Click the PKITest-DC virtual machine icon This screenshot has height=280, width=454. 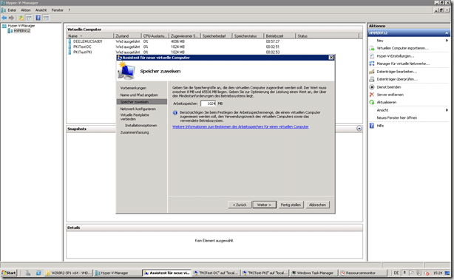(x=70, y=47)
